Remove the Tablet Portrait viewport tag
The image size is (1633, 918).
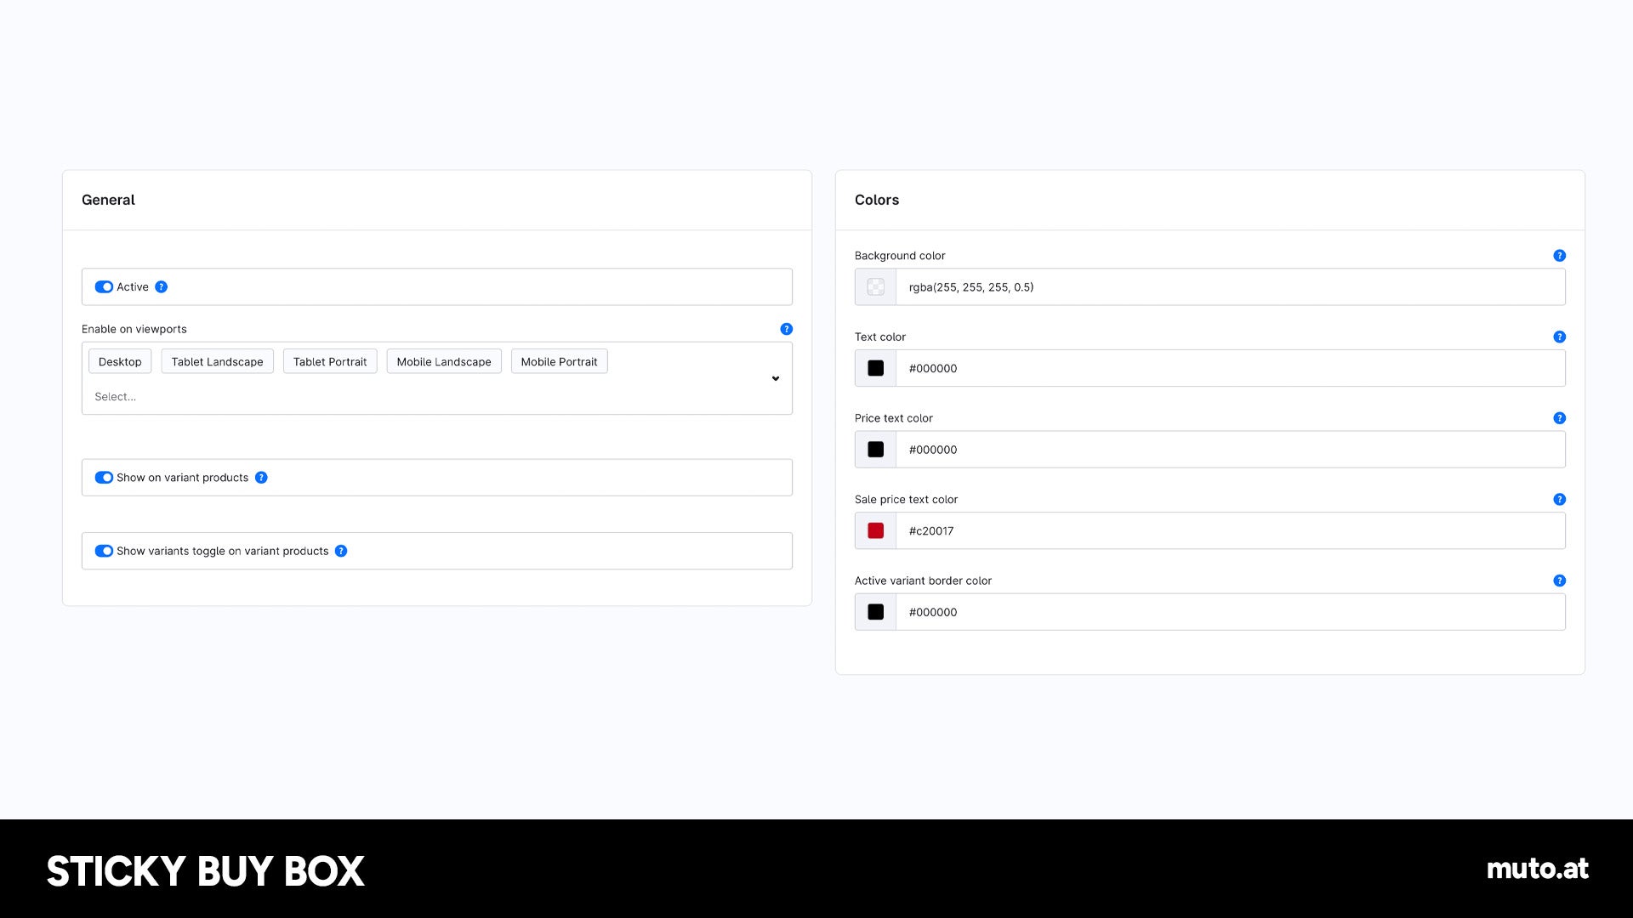330,361
